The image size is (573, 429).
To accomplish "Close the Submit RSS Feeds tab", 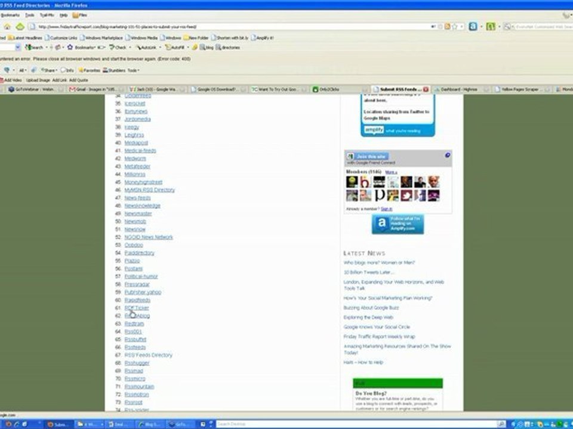I will [426, 89].
